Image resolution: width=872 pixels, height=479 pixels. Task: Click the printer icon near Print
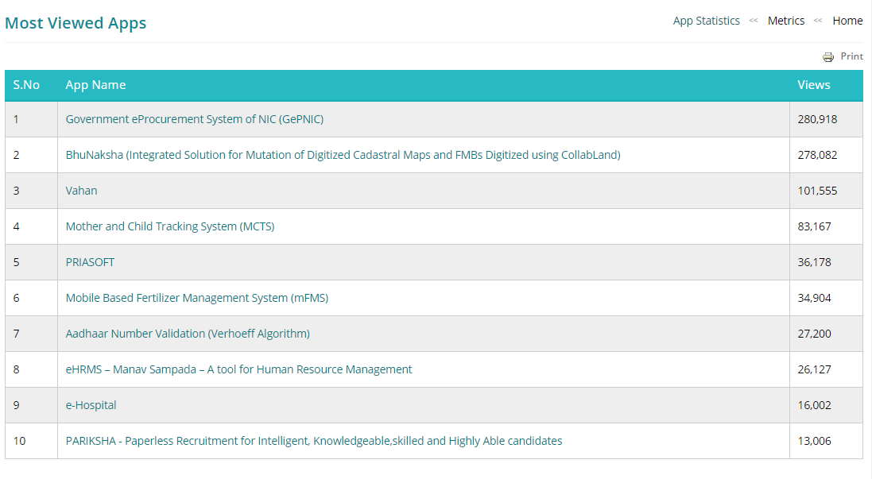coord(827,56)
